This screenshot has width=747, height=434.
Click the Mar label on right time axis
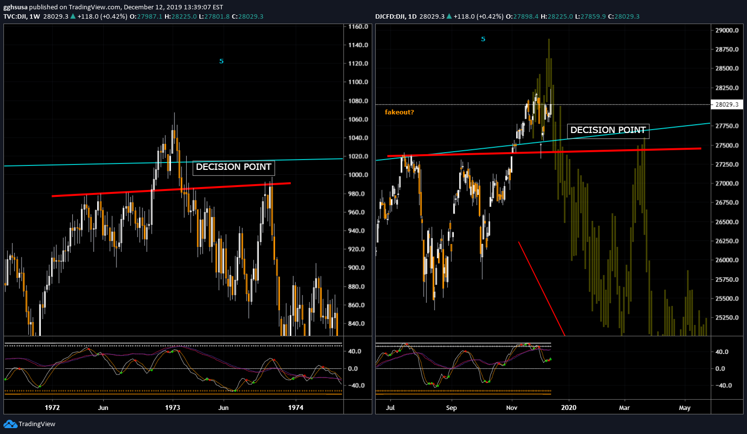[x=624, y=407]
